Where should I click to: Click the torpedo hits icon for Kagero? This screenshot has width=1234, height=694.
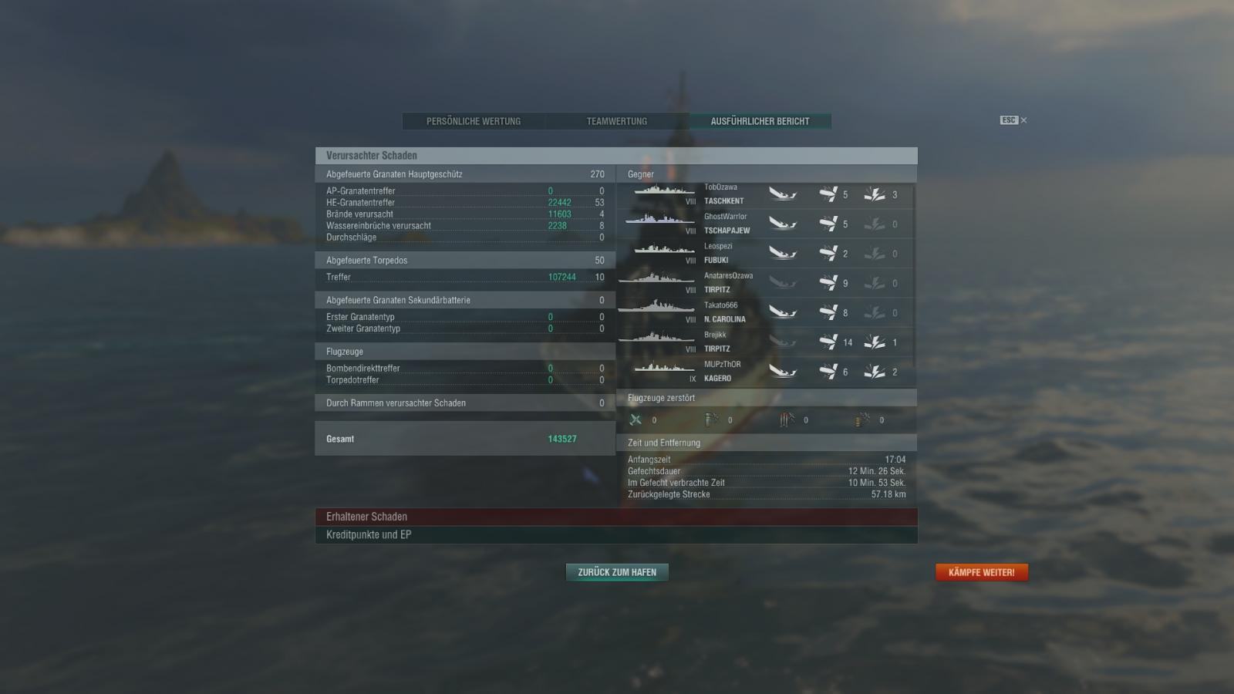[874, 372]
